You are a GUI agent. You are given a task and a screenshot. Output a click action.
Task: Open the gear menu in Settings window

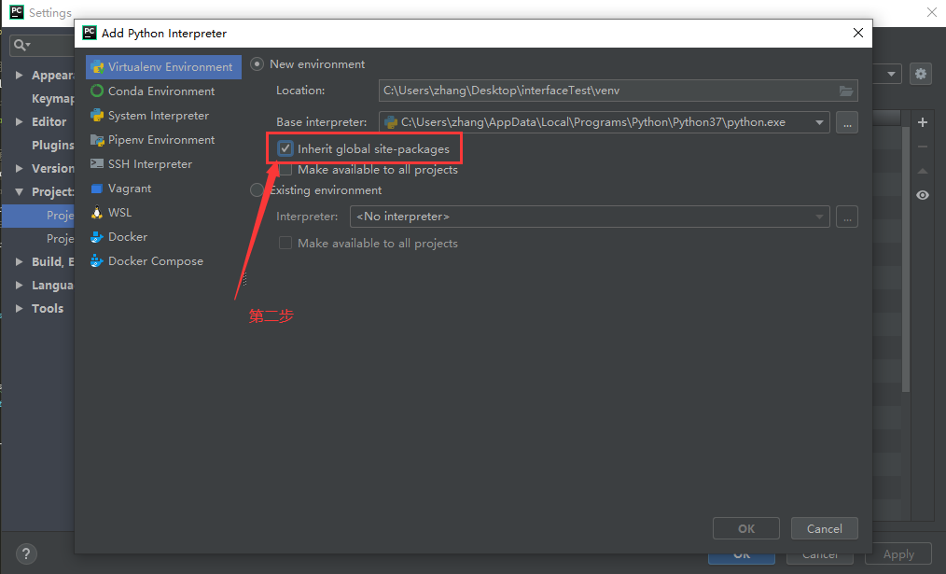click(x=921, y=74)
